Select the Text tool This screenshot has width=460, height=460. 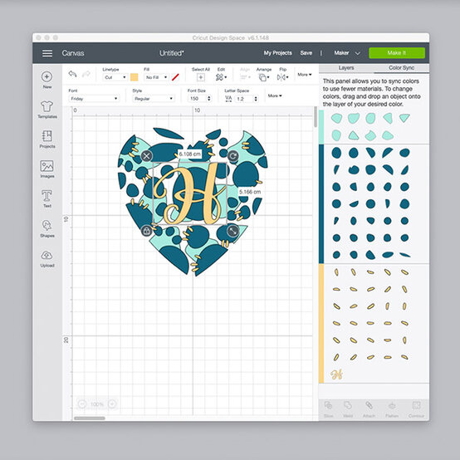pos(47,198)
